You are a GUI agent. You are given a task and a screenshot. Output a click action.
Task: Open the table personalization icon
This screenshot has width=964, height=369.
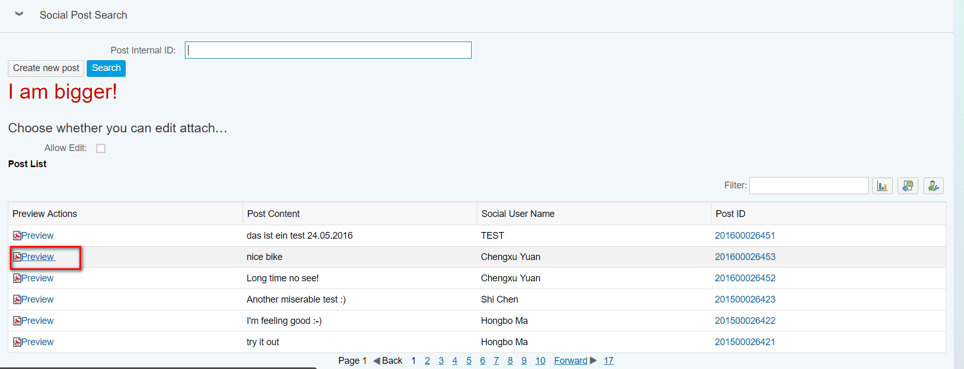[933, 186]
